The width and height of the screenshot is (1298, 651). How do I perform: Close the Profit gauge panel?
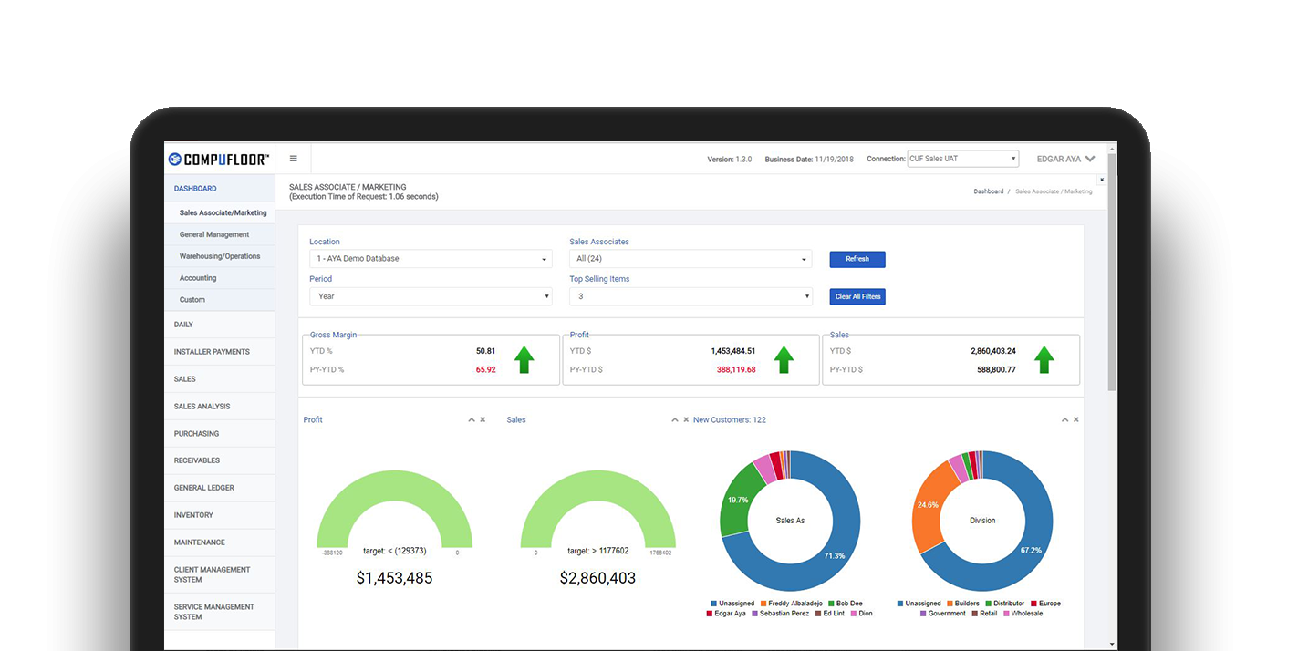483,420
